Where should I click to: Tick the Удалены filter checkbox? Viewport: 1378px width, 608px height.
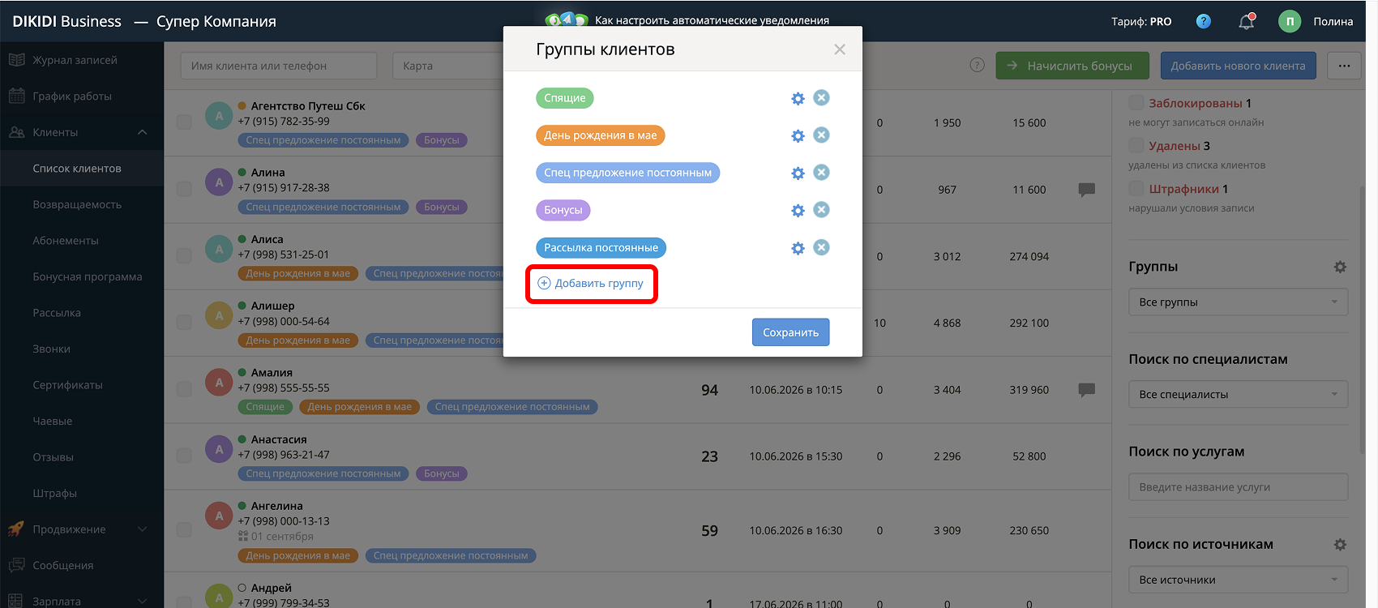click(x=1136, y=145)
